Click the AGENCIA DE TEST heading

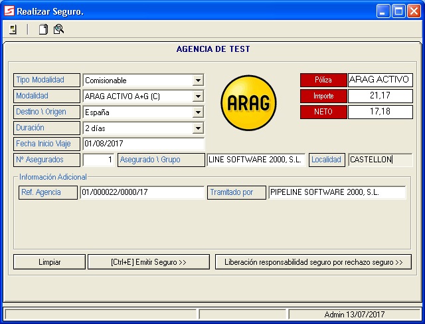click(x=213, y=49)
